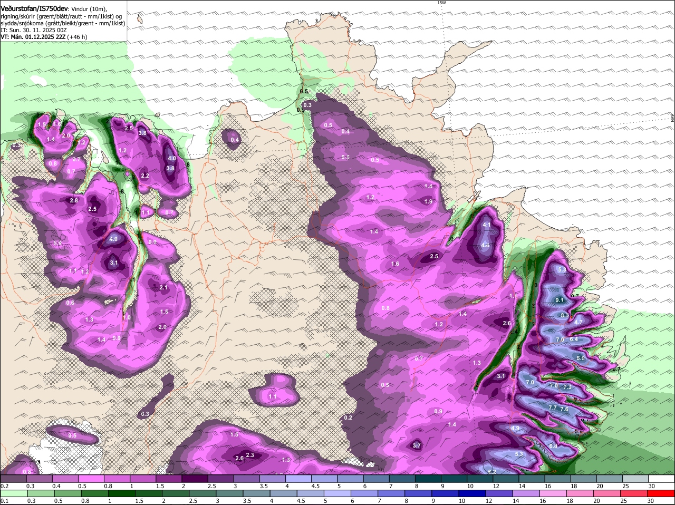Image resolution: width=675 pixels, height=505 pixels.
Task: Click the 2.3 value in the southern patch
Action: 250,455
